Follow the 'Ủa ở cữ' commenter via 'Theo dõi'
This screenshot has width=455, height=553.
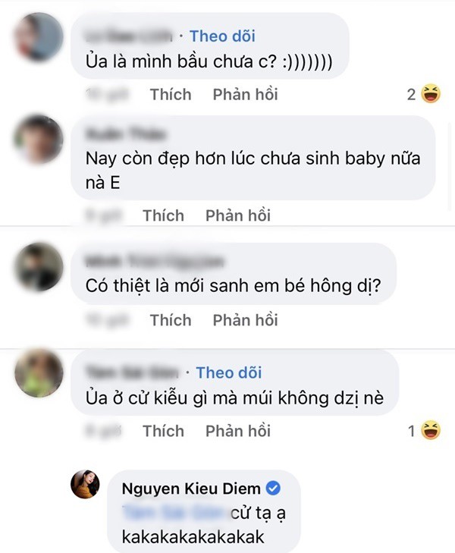coord(228,372)
